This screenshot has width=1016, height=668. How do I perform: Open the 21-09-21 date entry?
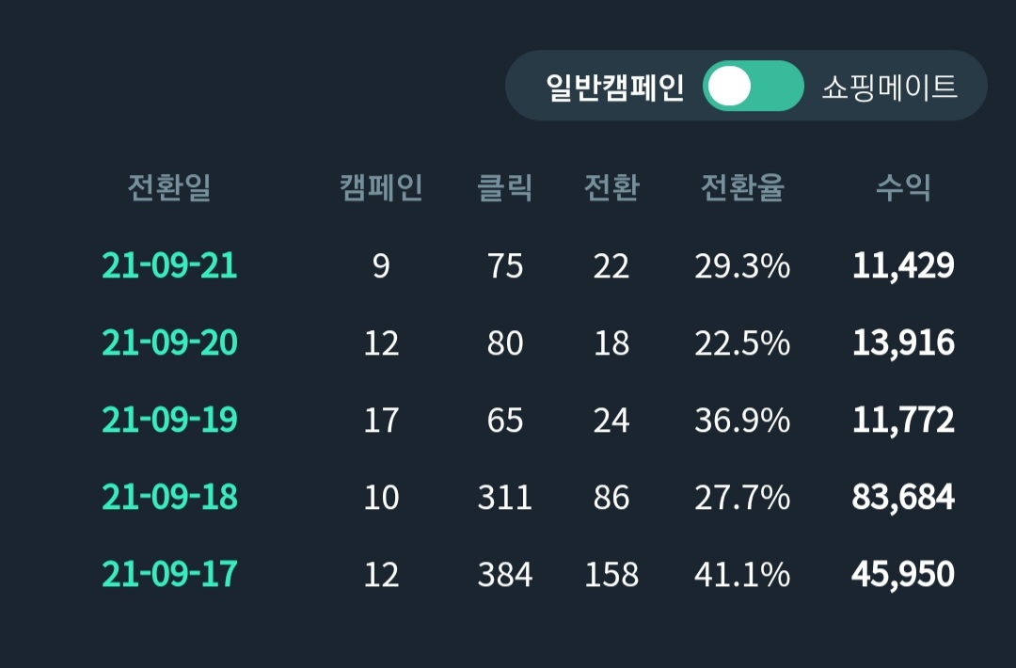coord(169,266)
